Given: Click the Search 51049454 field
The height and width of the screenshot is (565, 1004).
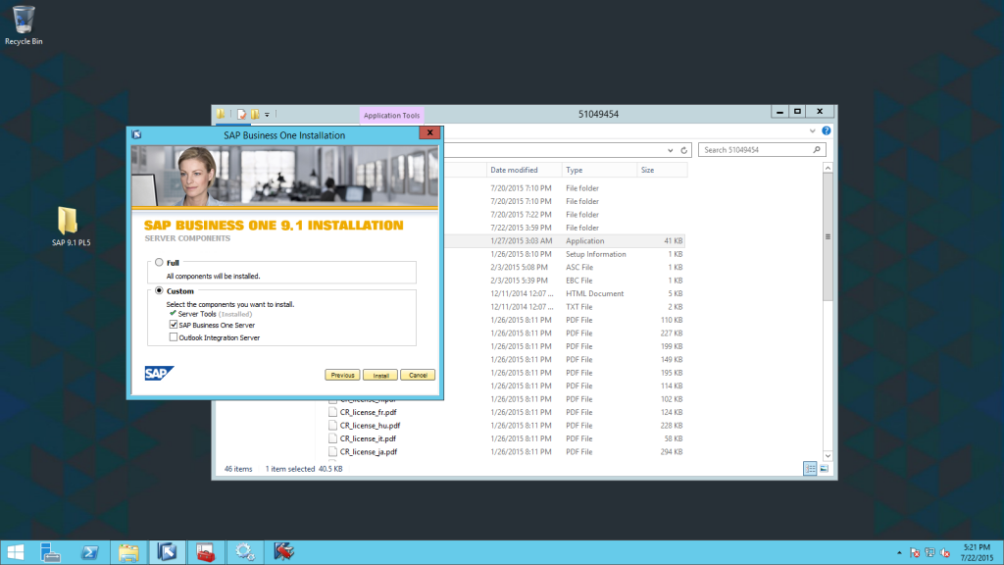Looking at the screenshot, I should coord(762,150).
